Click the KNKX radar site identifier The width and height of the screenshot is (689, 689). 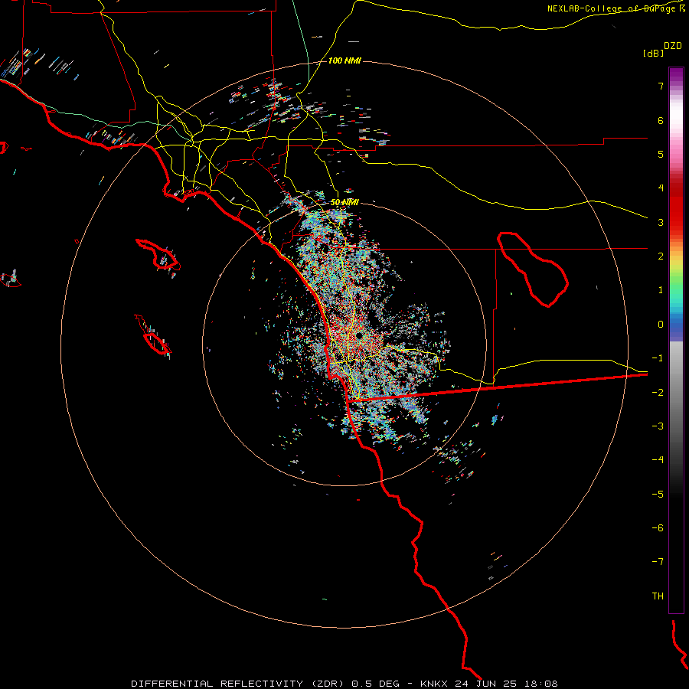coord(434,684)
